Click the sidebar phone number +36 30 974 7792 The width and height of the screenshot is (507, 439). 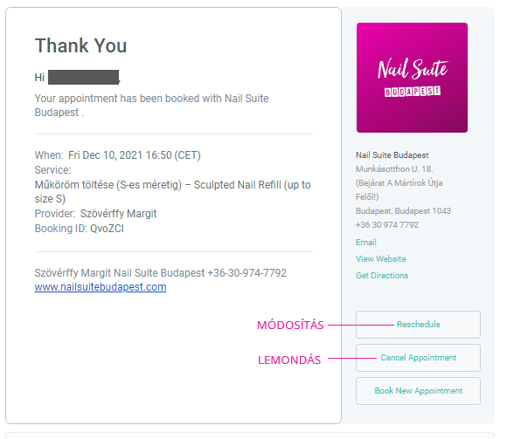pos(387,225)
